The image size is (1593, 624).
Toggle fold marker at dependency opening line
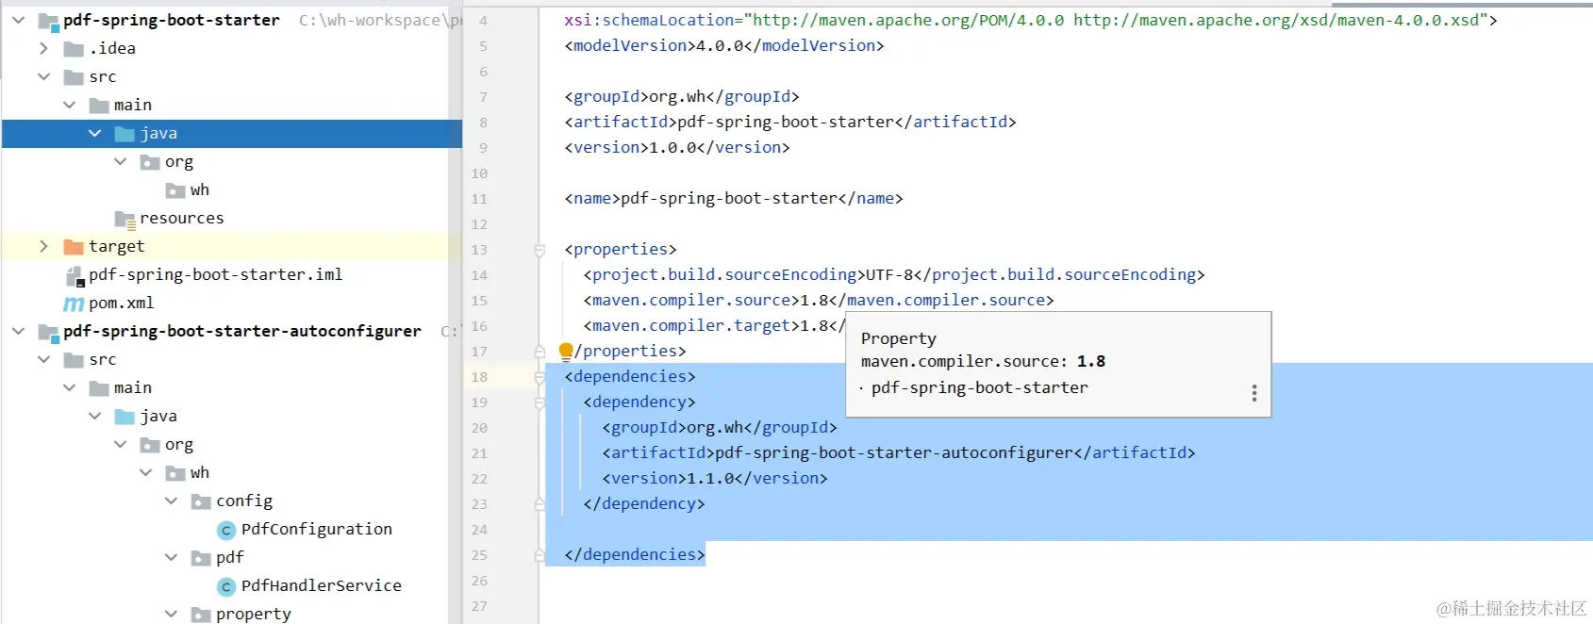click(x=540, y=402)
